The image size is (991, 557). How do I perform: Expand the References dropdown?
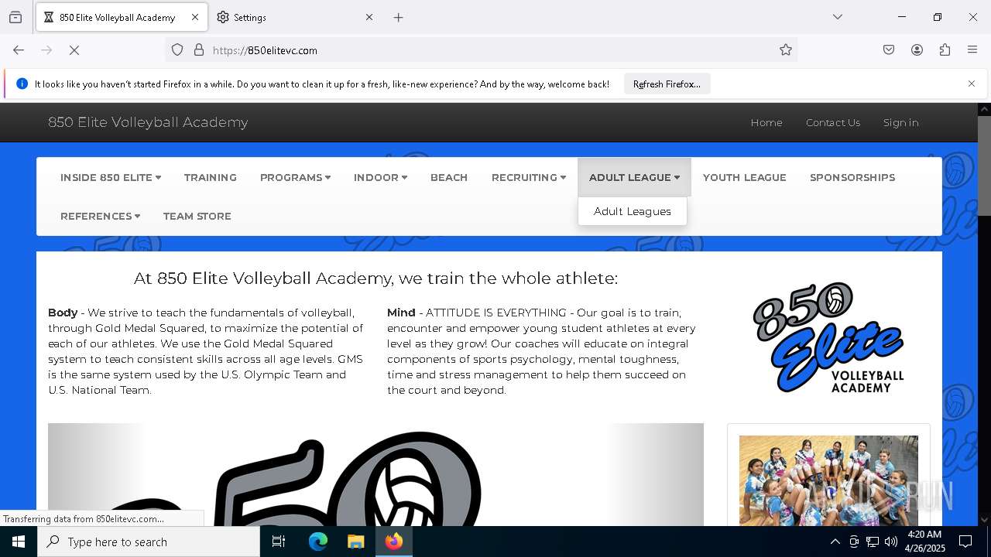[100, 216]
